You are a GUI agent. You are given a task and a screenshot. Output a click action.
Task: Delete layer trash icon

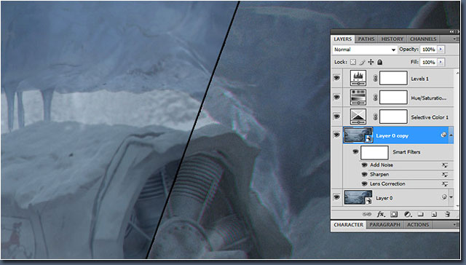click(x=447, y=214)
